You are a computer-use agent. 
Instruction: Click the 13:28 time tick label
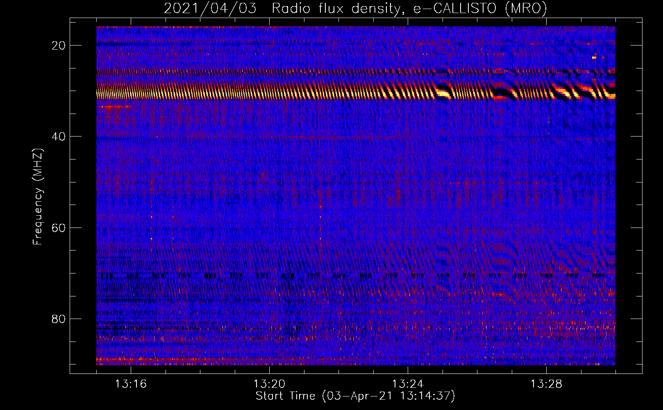(x=546, y=384)
